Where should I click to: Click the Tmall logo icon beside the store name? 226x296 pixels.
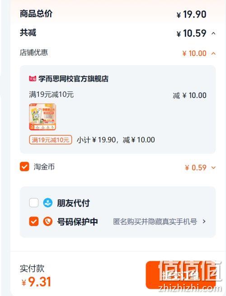pyautogui.click(x=33, y=79)
